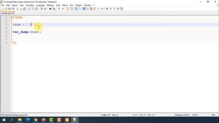
Task: Click UTF-8 encoding in status bar
Action: [195, 115]
